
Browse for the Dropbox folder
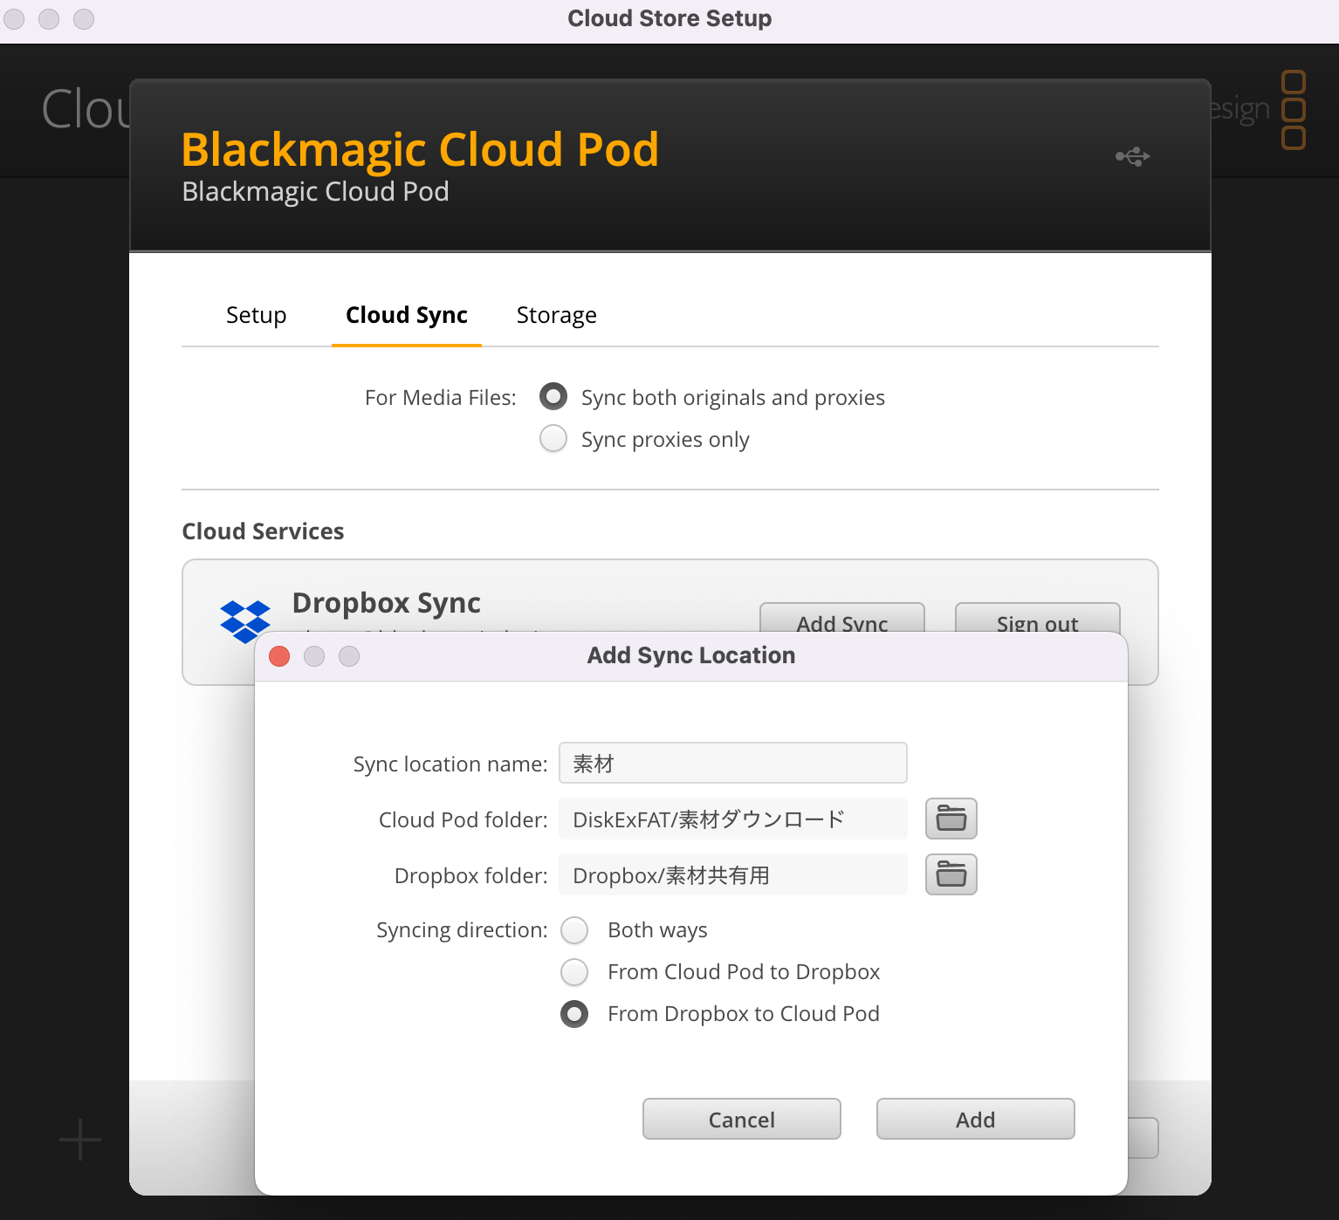[x=951, y=875]
